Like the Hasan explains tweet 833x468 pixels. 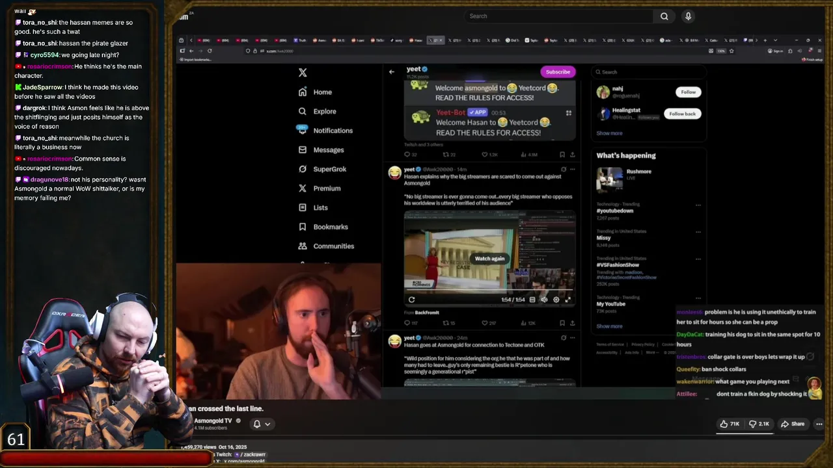pyautogui.click(x=487, y=323)
